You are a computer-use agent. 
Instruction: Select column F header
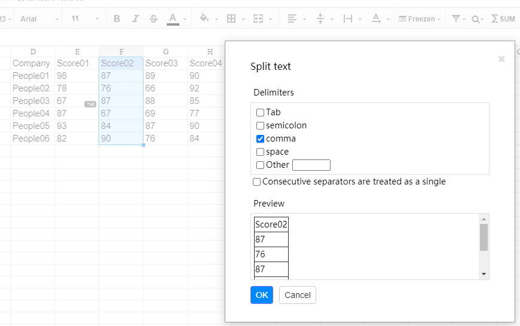tap(121, 52)
